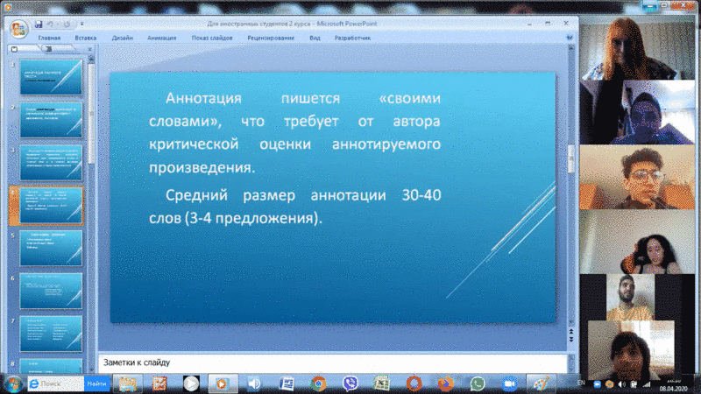Open the Google Chrome taskbar icon
Screen dimensions: 701x394
point(318,383)
